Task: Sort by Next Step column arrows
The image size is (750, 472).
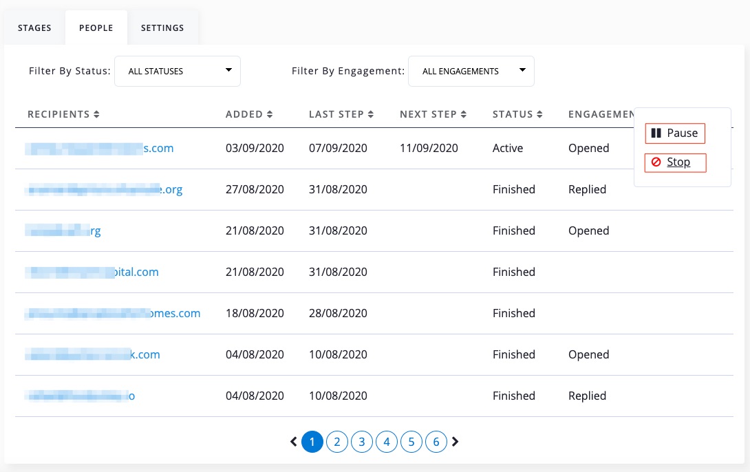Action: click(464, 114)
